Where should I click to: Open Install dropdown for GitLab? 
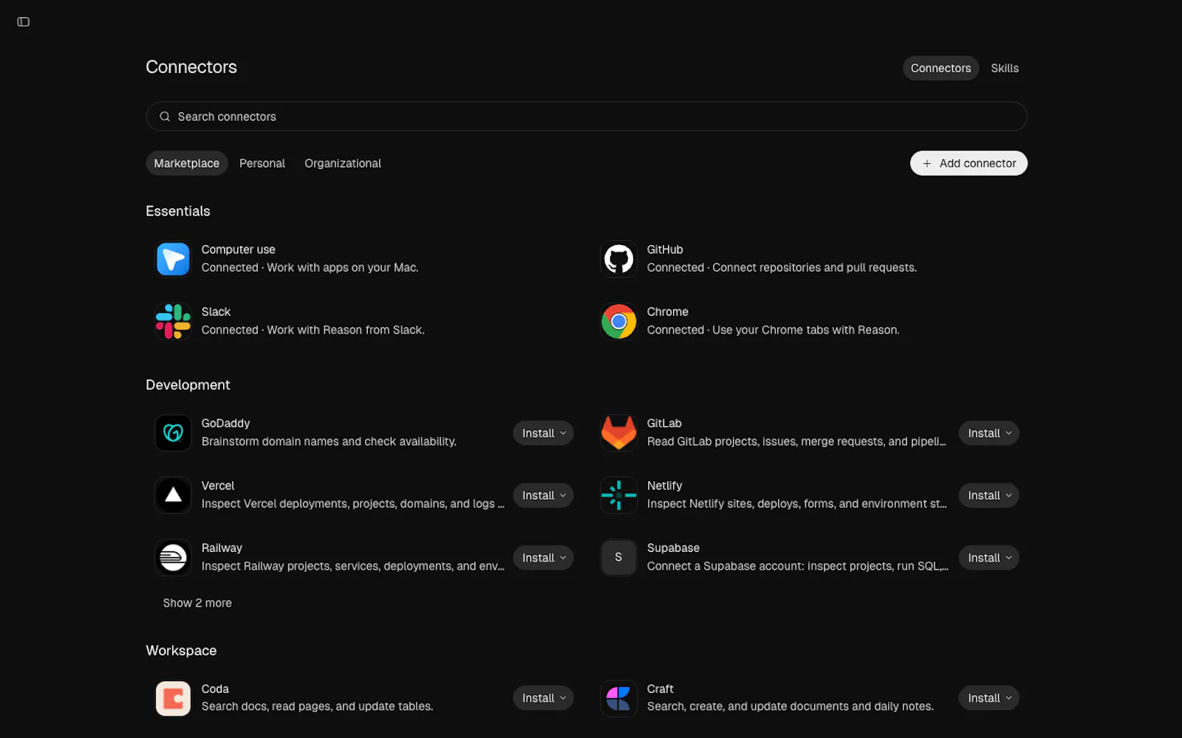(988, 433)
